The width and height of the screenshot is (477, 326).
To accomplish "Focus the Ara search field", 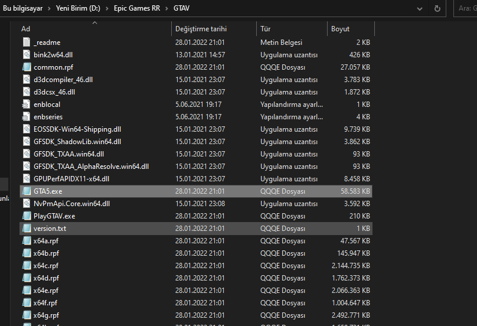I will pos(466,9).
